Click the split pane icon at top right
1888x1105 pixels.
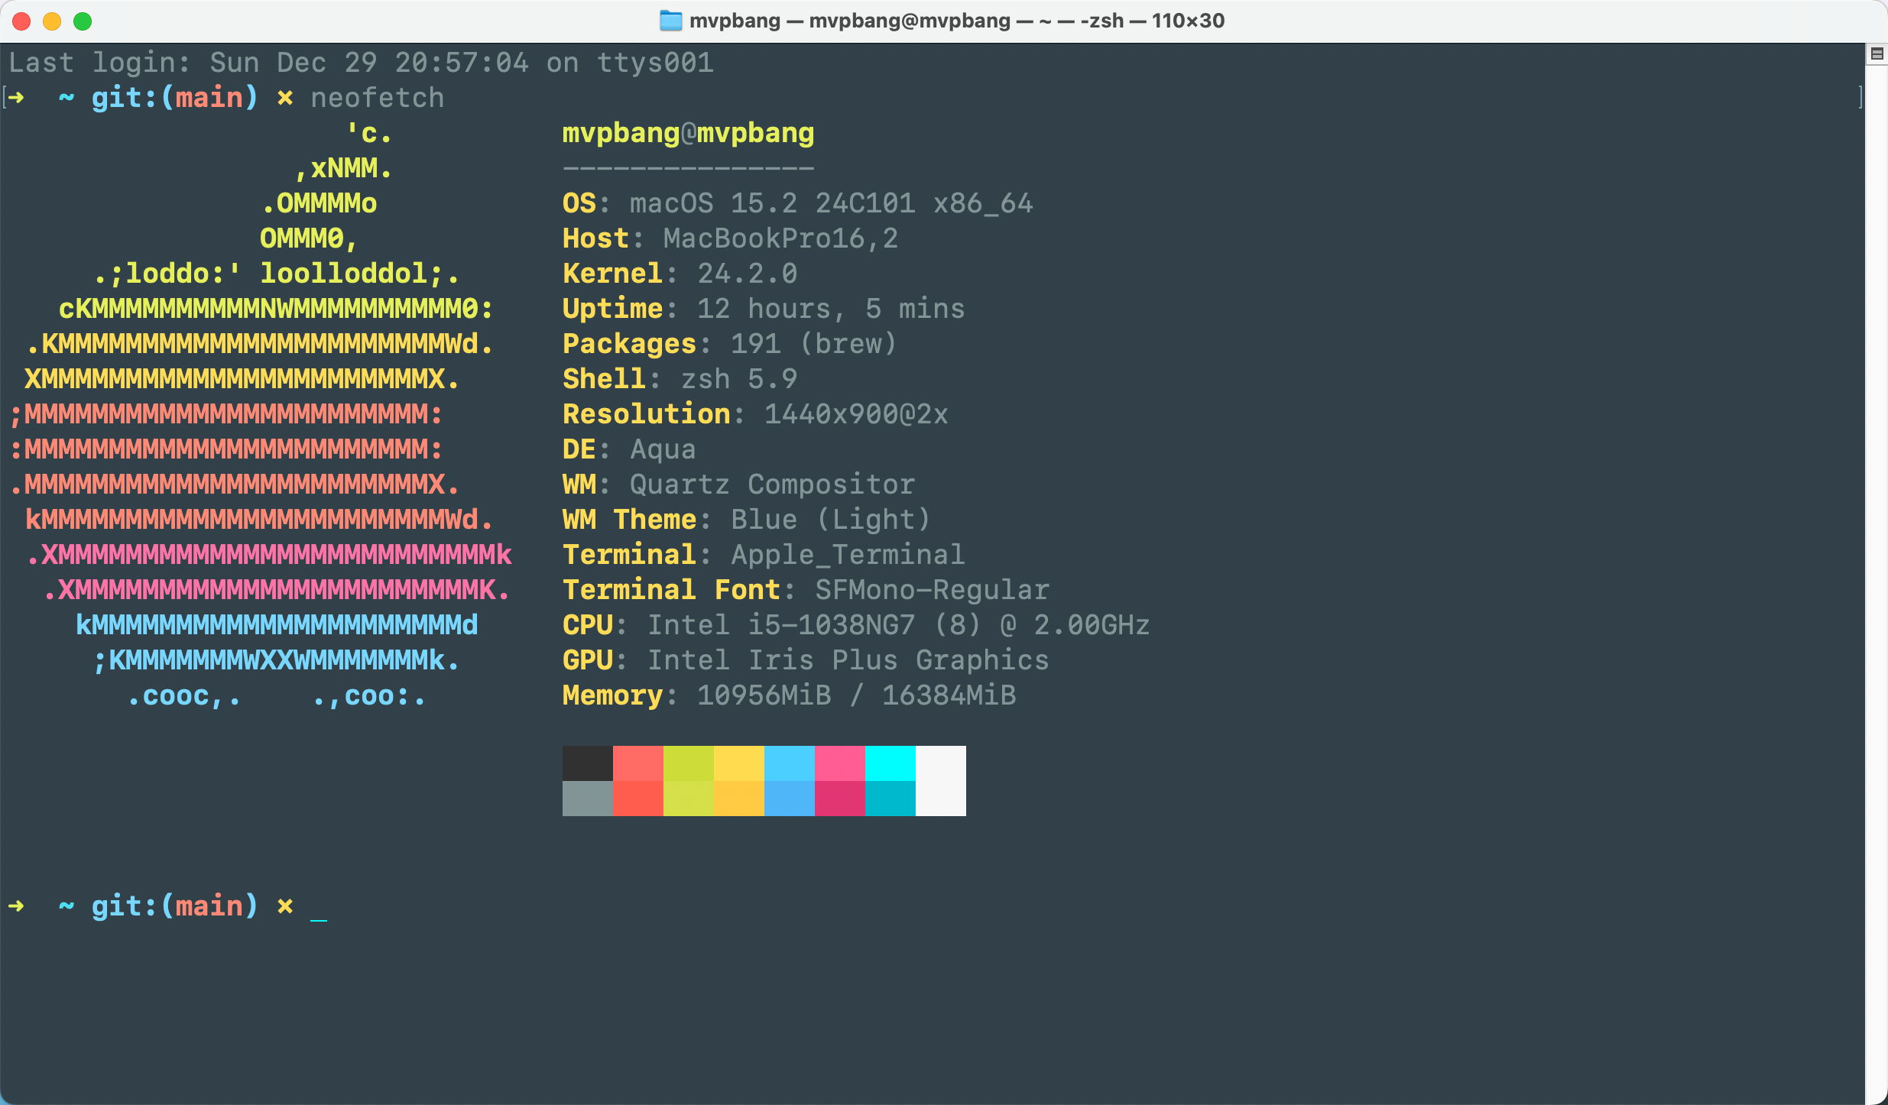click(x=1877, y=53)
